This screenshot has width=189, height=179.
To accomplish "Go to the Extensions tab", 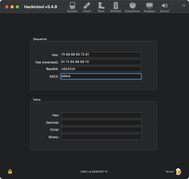I will [x=132, y=7].
